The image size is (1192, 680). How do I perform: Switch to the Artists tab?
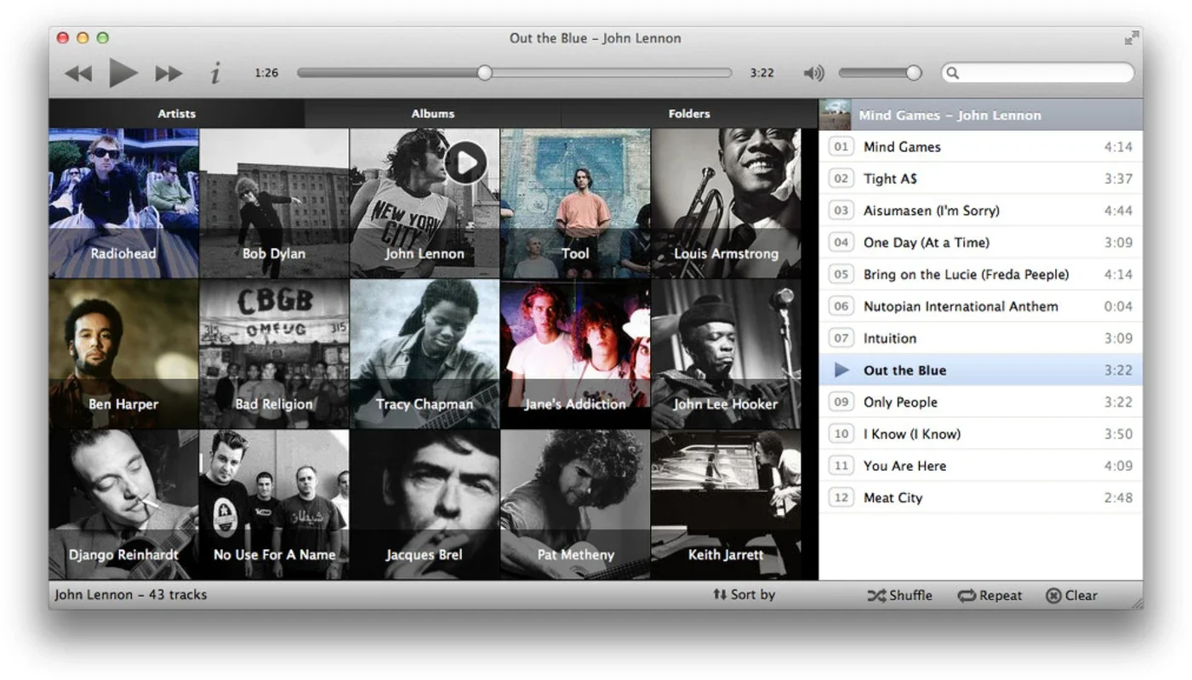point(176,113)
